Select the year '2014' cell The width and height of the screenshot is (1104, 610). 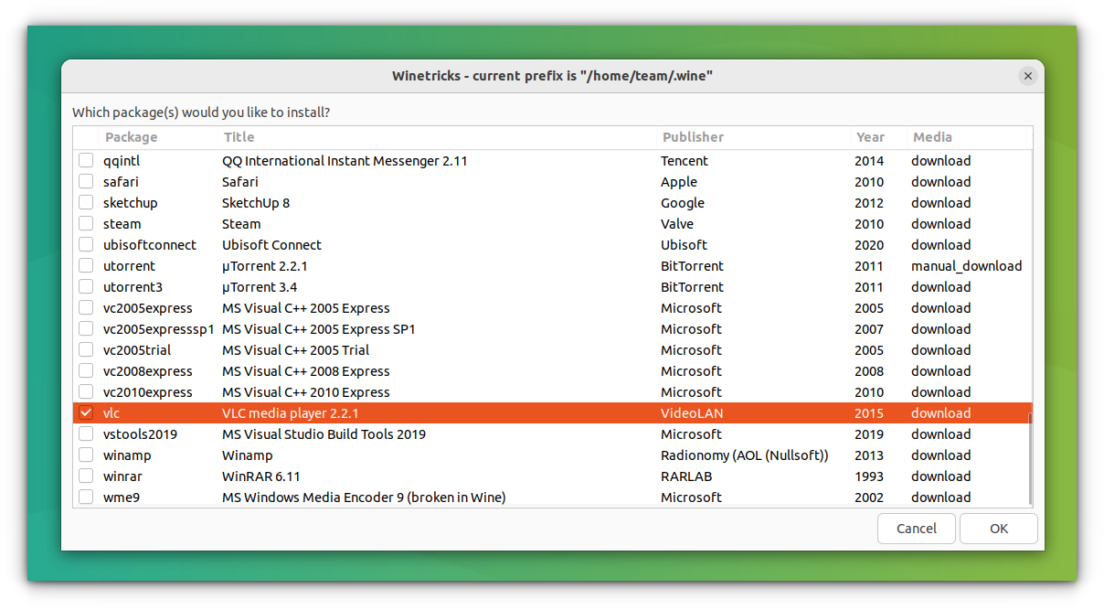click(x=869, y=161)
